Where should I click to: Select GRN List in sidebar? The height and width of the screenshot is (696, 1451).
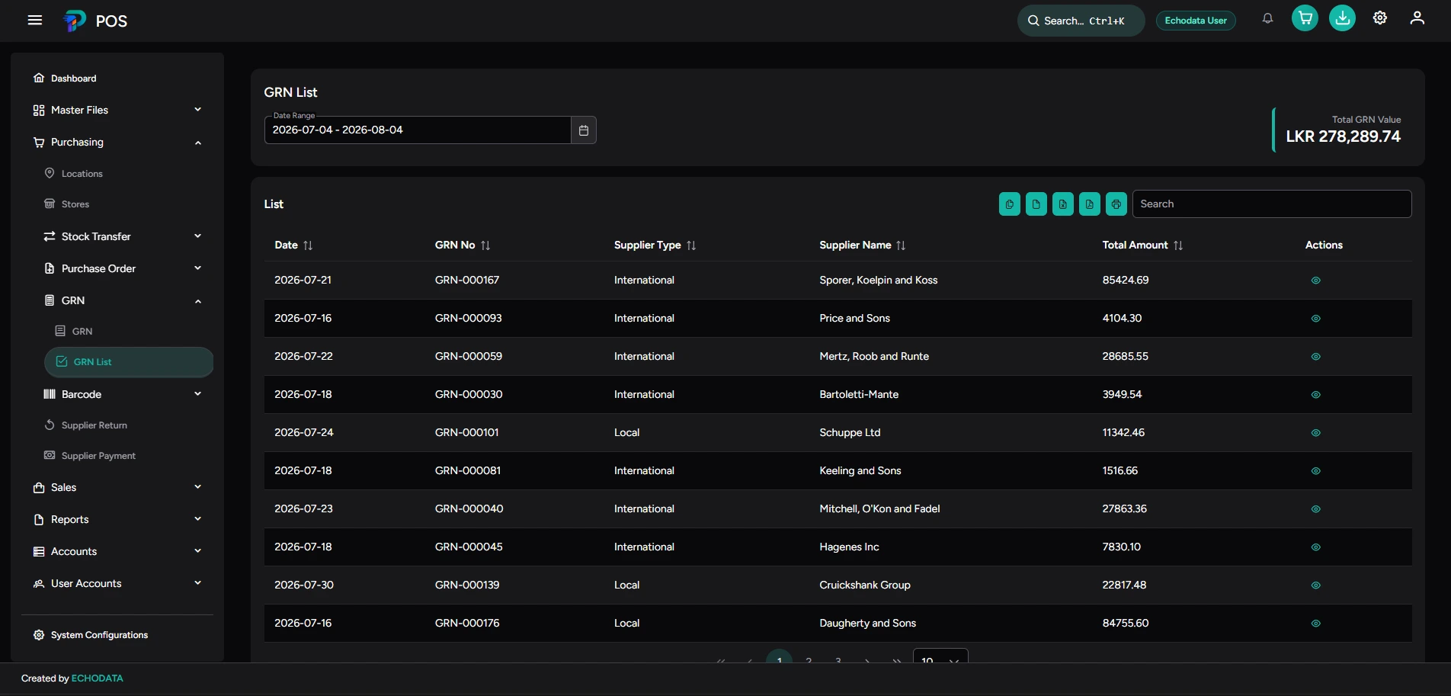click(129, 362)
